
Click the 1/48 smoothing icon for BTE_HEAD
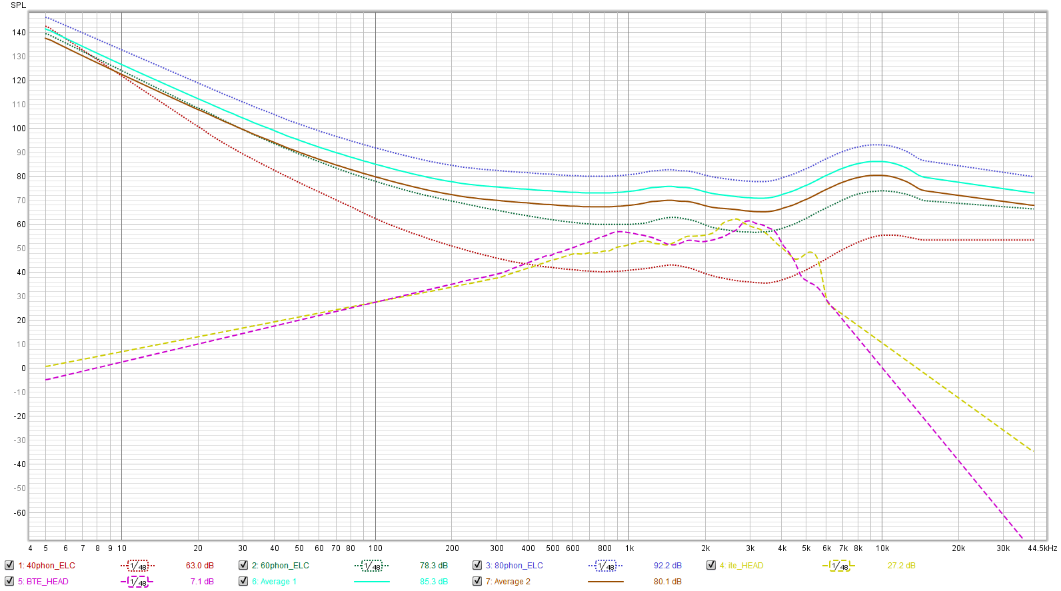(138, 582)
